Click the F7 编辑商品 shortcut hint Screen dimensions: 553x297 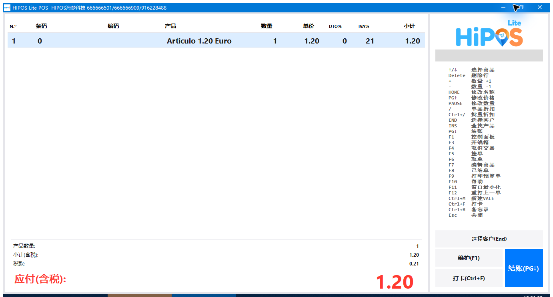(x=471, y=165)
